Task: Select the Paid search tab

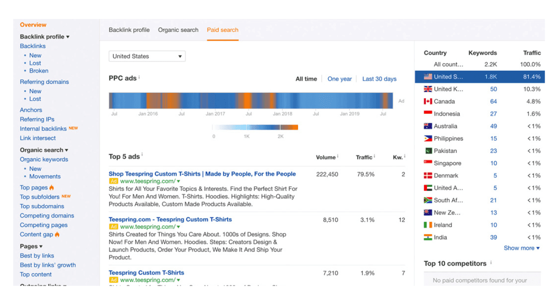Action: (222, 30)
